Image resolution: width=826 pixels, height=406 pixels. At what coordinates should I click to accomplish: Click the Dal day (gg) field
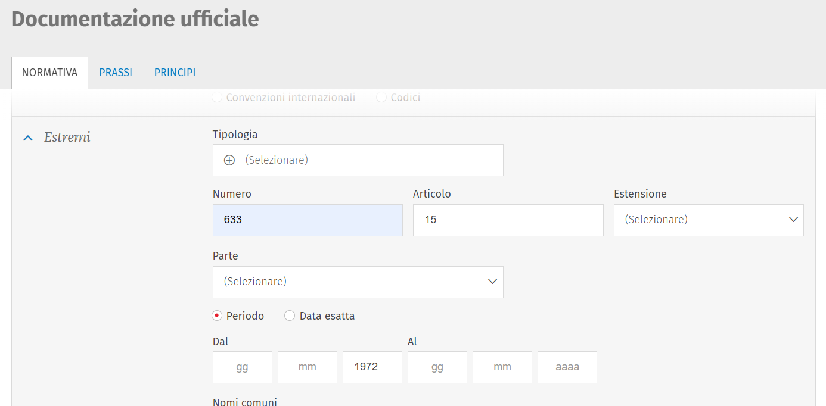242,367
